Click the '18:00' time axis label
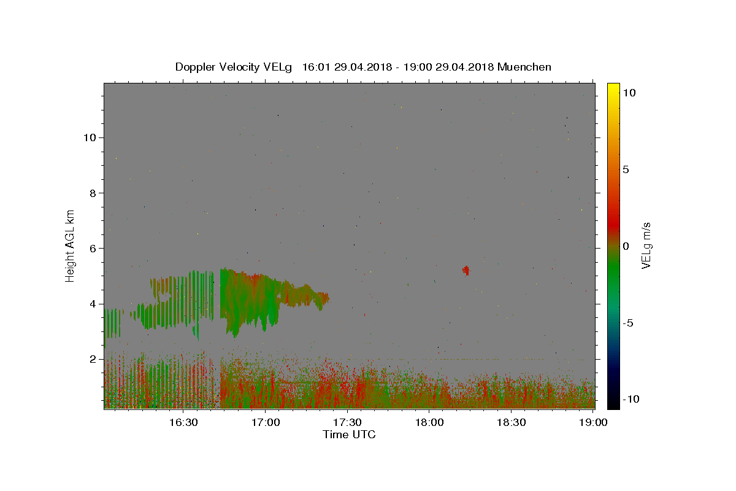Viewport: 736px width, 491px height. pos(429,422)
